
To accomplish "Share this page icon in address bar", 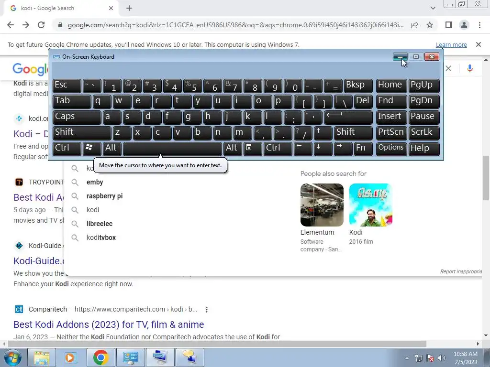I will click(x=414, y=25).
